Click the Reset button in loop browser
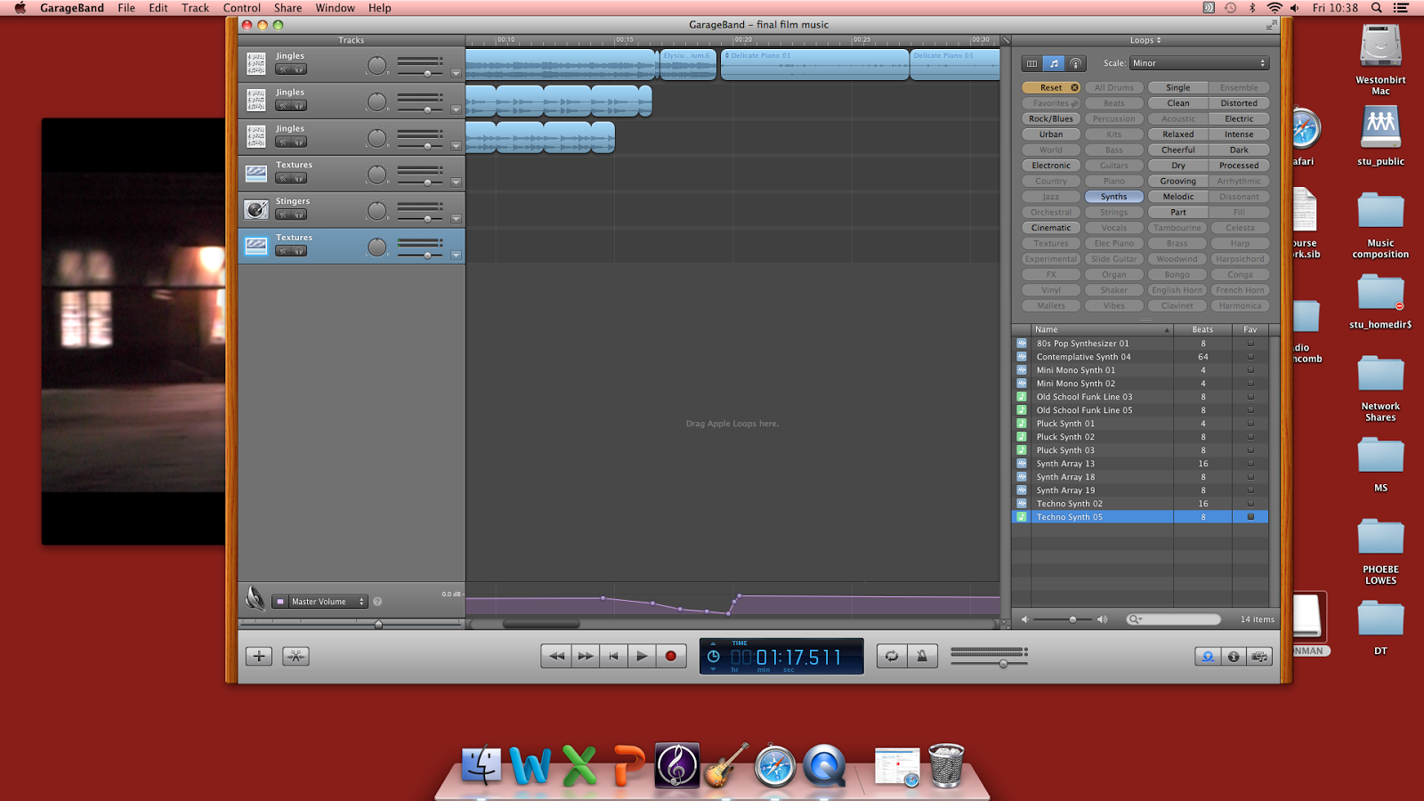This screenshot has height=801, width=1424. coord(1051,88)
